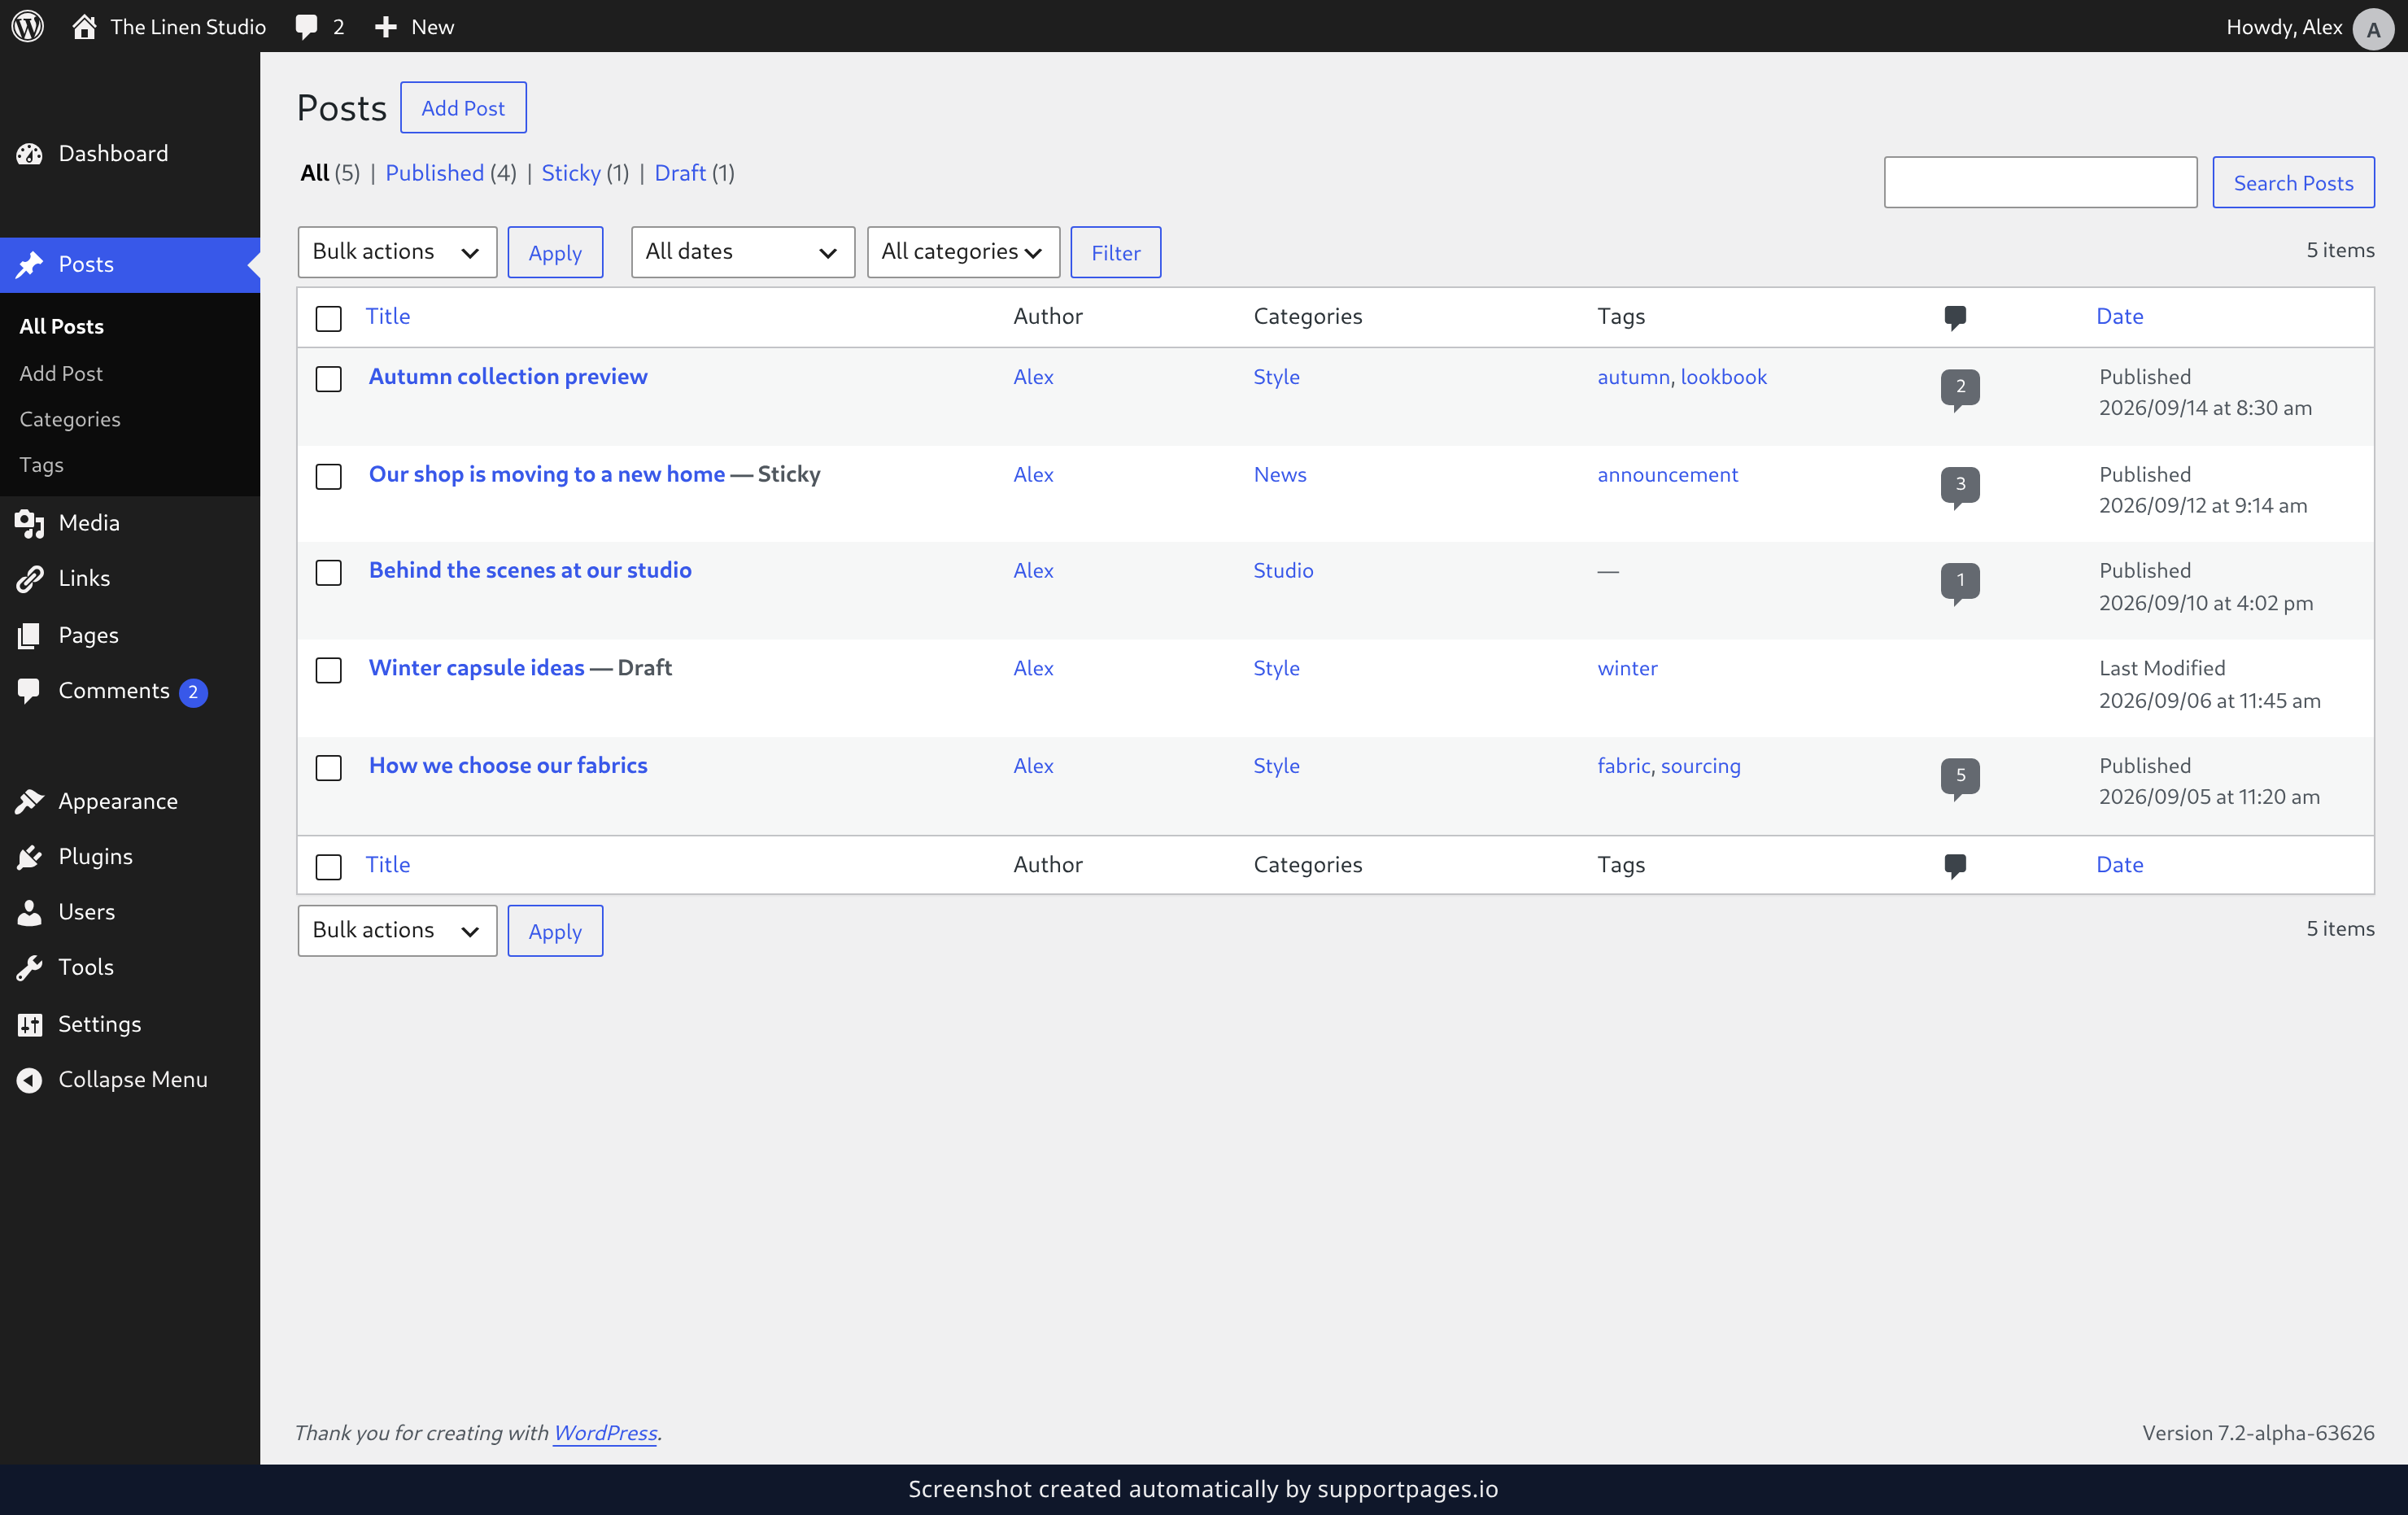Open Categories in Posts submenu
This screenshot has height=1515, width=2408.
click(70, 419)
